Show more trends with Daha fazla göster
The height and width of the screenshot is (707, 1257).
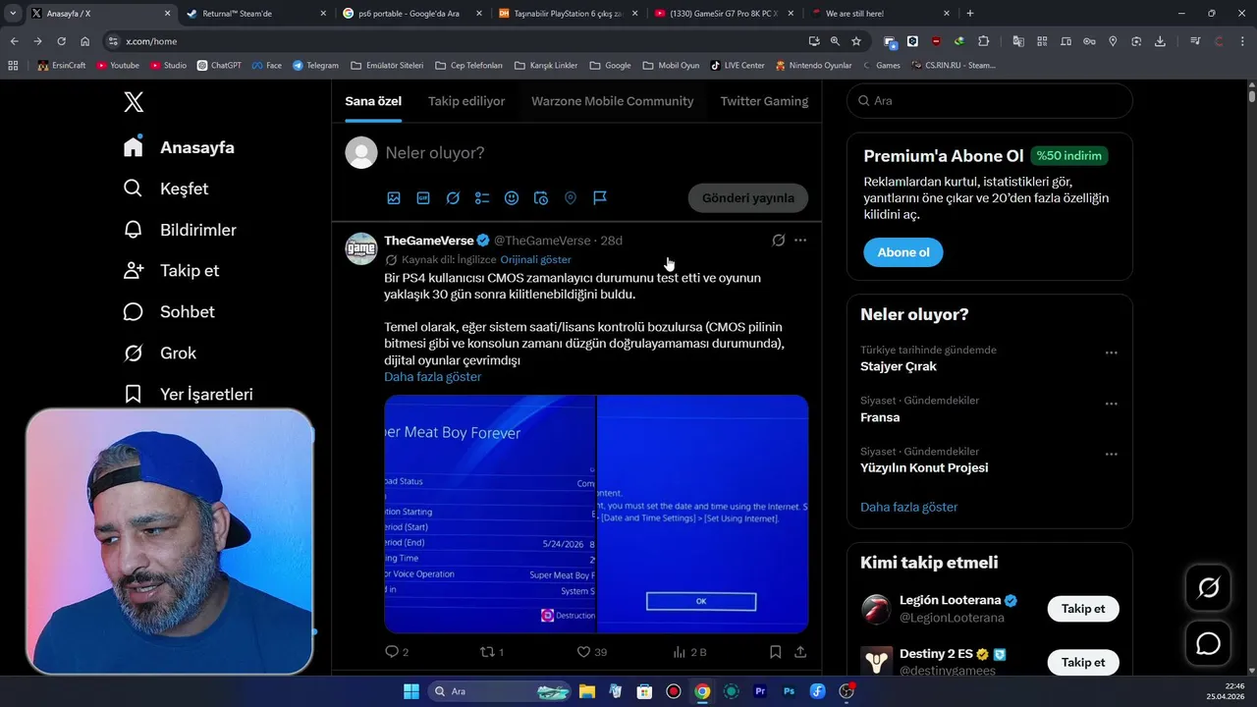coord(909,508)
